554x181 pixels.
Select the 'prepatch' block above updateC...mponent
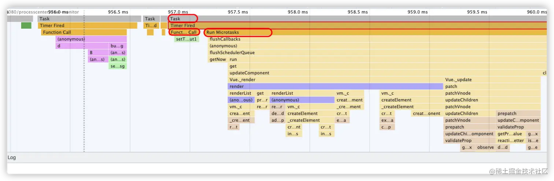click(x=518, y=113)
